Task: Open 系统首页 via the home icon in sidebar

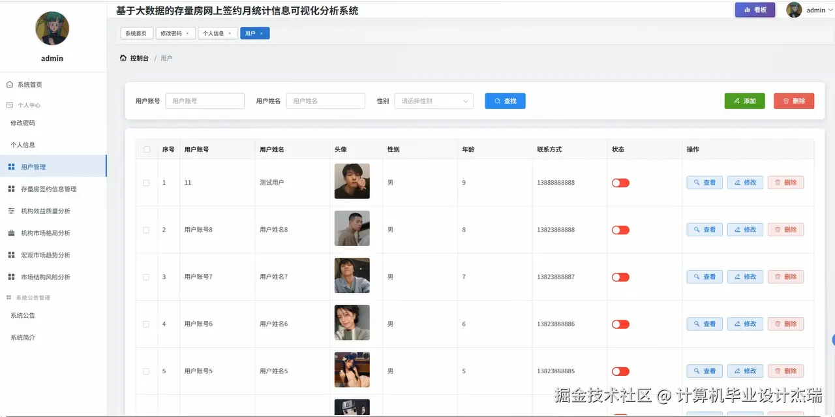Action: (x=9, y=84)
